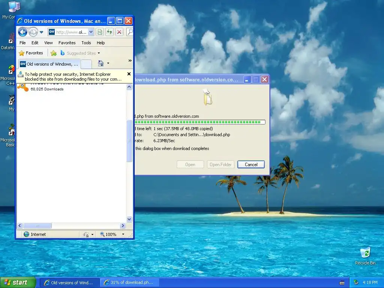The image size is (384, 288).
Task: Click the 4:18 PM clock
Action: point(370,283)
